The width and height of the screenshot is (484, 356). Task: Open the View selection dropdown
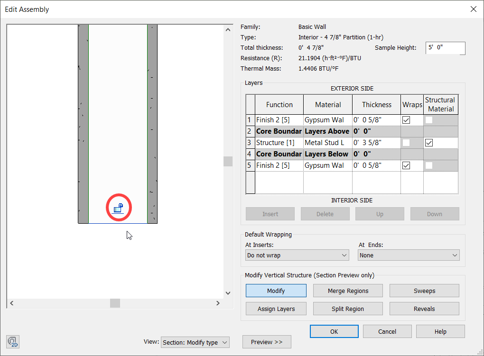195,342
